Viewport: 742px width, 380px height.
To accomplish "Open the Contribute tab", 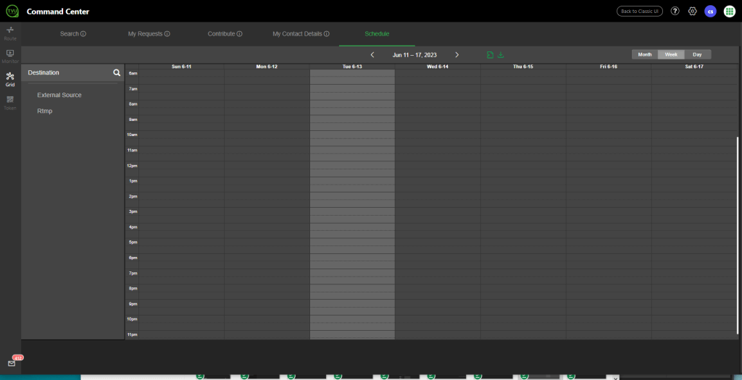I will pyautogui.click(x=225, y=34).
